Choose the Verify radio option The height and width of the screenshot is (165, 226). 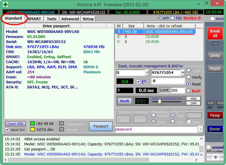point(189,77)
